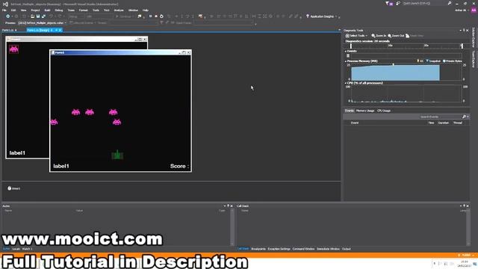Switch to the Breakpoints tab
Screen dimensions: 478x269
258,249
